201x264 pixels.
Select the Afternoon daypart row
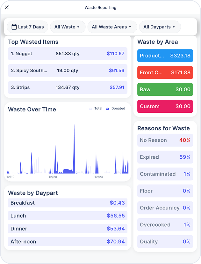68,242
